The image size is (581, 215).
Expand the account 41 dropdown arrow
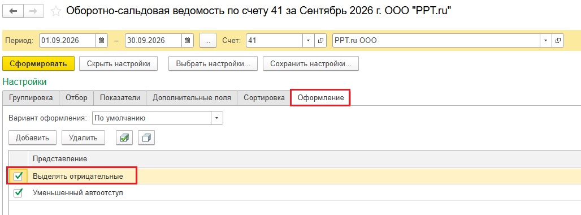point(309,40)
